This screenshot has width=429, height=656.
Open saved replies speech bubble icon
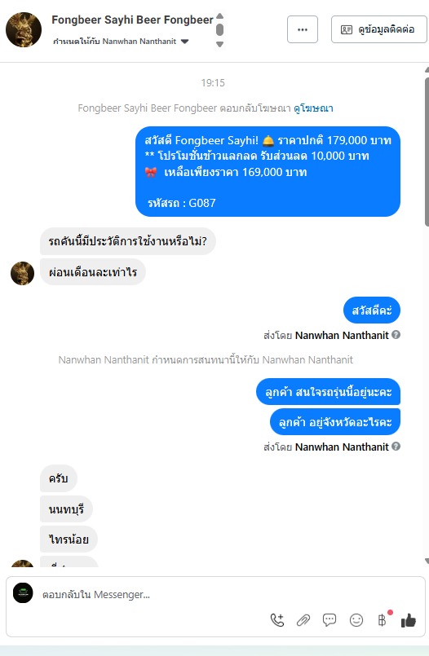point(329,620)
